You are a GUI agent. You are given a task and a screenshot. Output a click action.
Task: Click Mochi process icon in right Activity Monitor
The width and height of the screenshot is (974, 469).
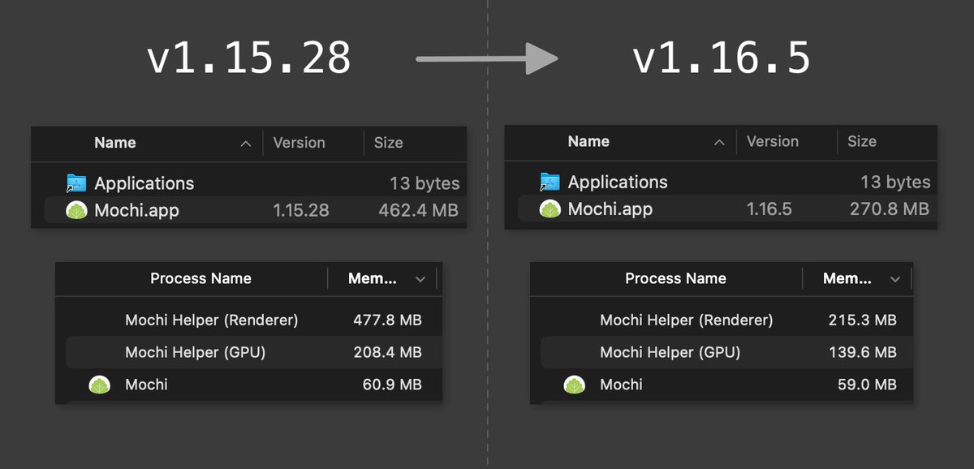[x=574, y=385]
